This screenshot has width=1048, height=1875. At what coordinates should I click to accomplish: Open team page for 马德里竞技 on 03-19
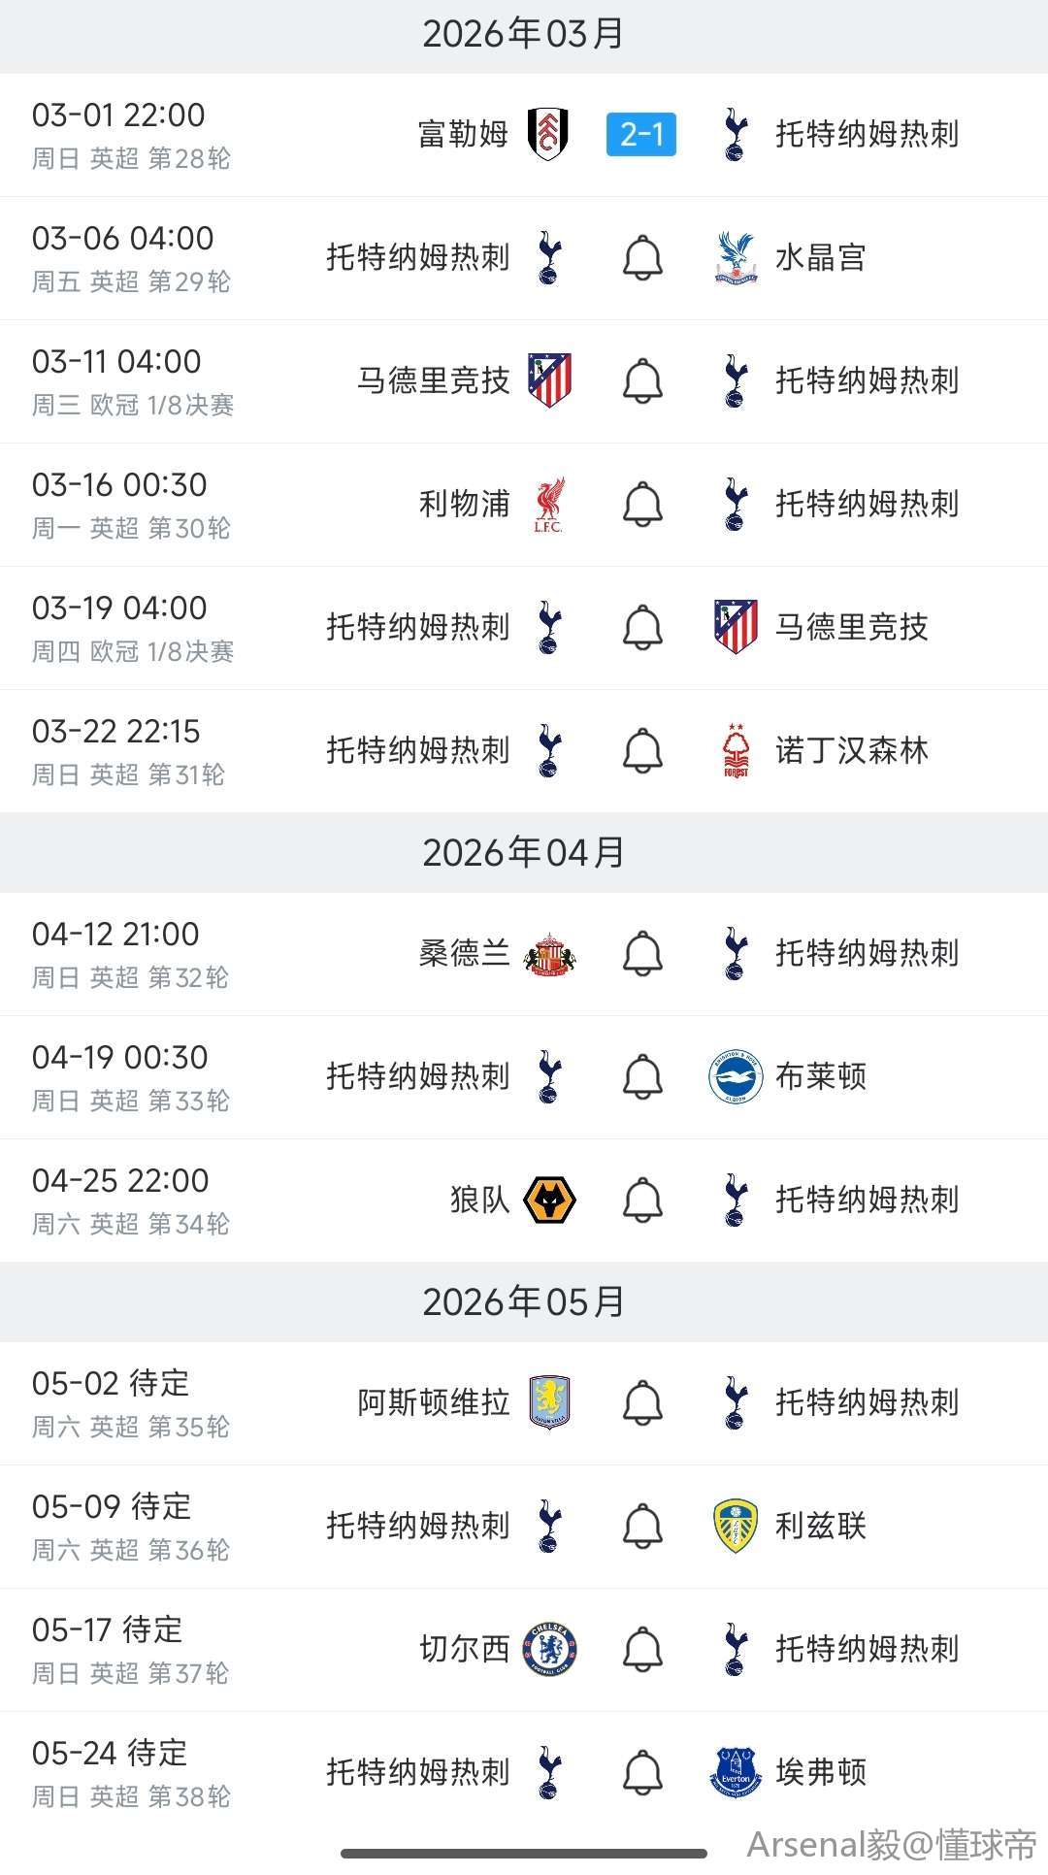pyautogui.click(x=851, y=627)
